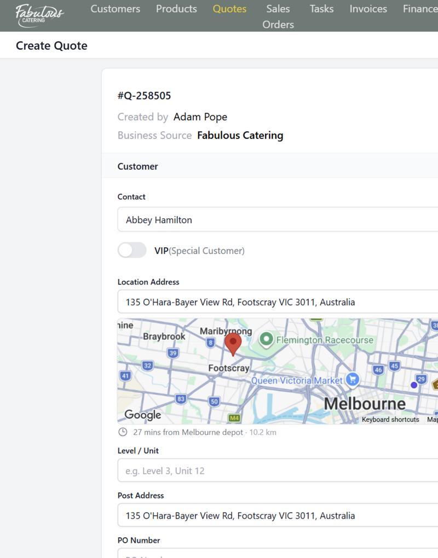
Task: Open the Invoices menu
Action: (x=368, y=9)
